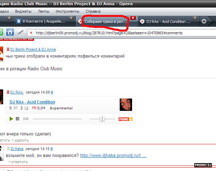
Task: Close the DJ RAx - Acid Condition tab
Action: coord(195,18)
